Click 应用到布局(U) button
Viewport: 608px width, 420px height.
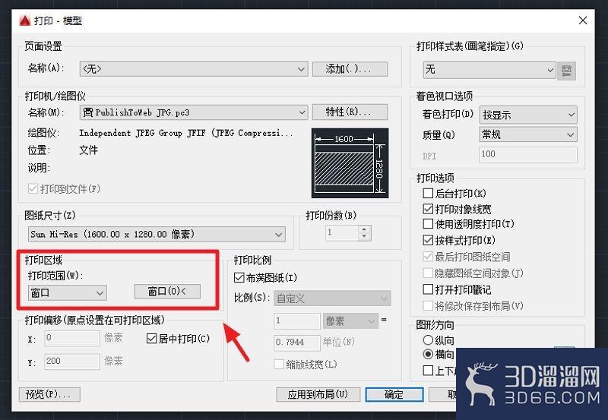[318, 394]
